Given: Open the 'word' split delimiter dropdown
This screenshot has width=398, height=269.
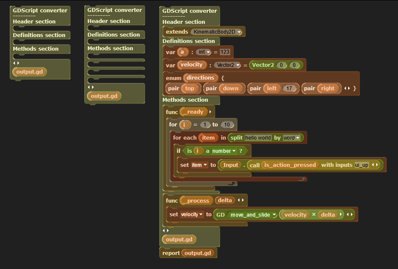Looking at the screenshot, I should coord(298,138).
